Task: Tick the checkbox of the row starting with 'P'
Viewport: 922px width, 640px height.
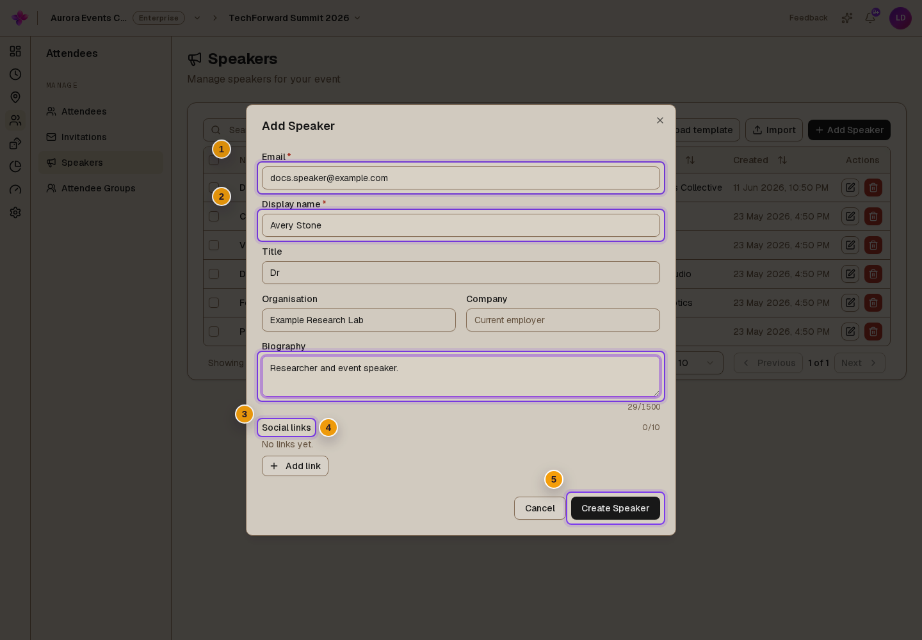Action: pos(214,332)
